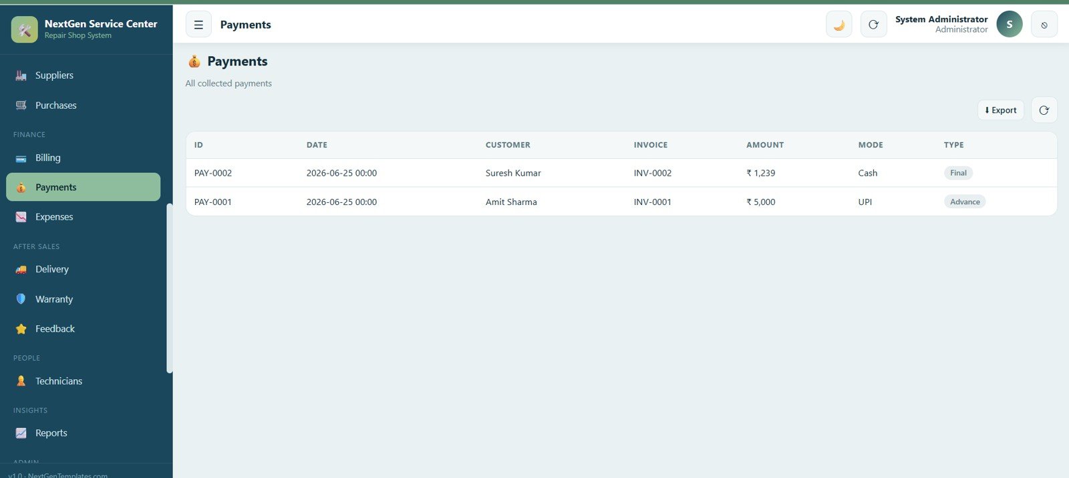This screenshot has height=478, width=1069.
Task: Open the Warranty section
Action: point(83,299)
